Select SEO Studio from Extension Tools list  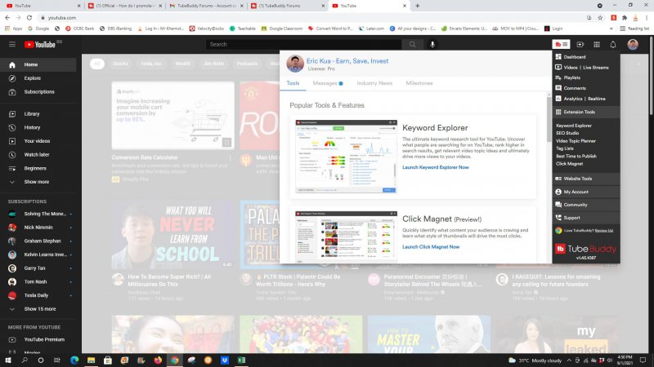click(x=568, y=133)
